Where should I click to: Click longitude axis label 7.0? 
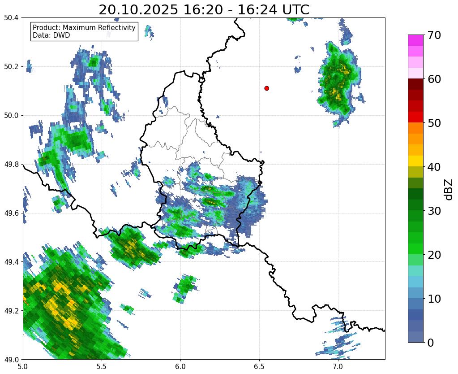[338, 366]
